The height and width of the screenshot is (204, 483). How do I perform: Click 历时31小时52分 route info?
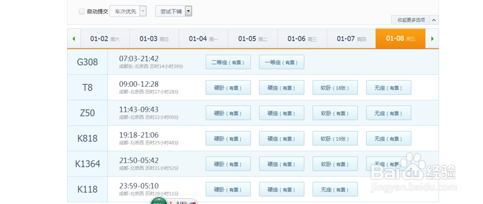pos(162,168)
